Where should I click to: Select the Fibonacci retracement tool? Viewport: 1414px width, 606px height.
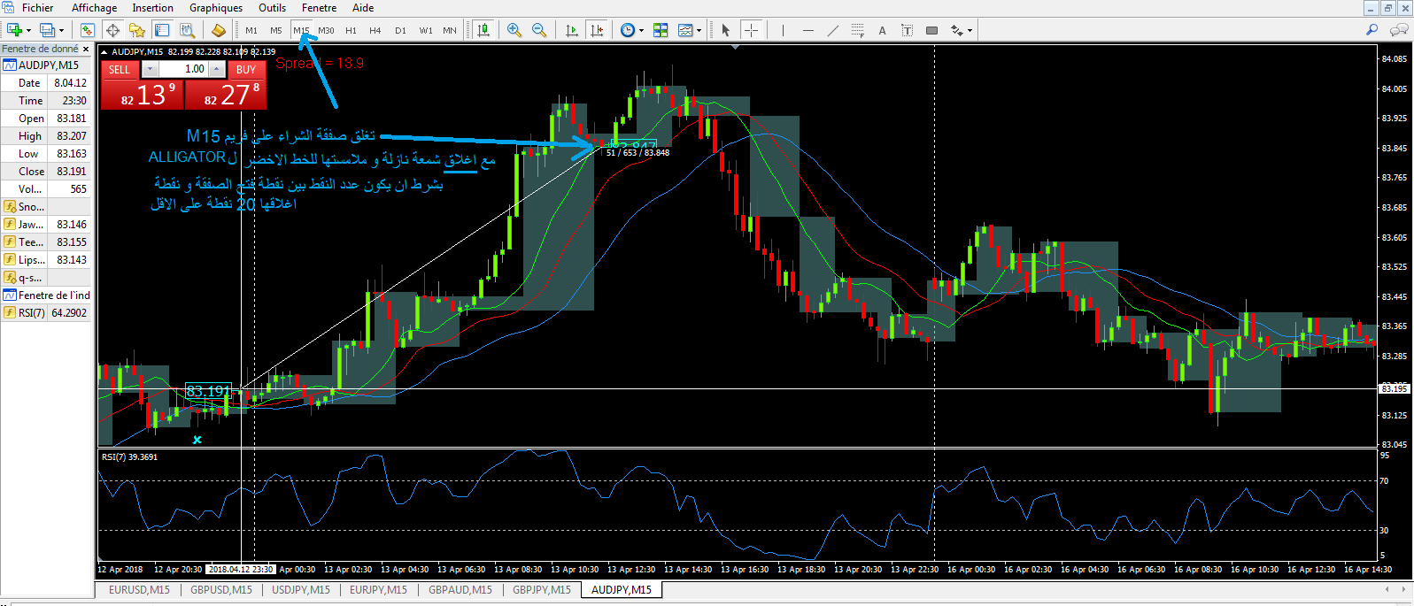pyautogui.click(x=857, y=30)
